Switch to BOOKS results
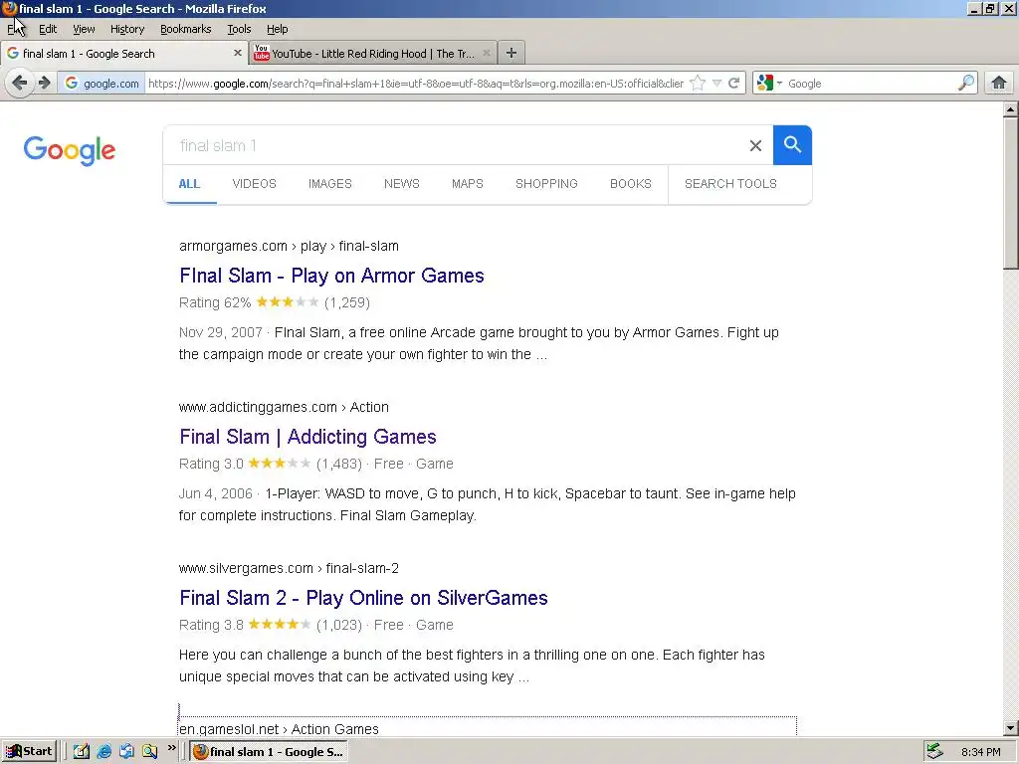 (630, 184)
